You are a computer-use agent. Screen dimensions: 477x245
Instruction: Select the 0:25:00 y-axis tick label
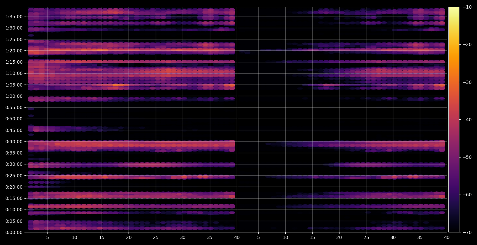(14, 175)
